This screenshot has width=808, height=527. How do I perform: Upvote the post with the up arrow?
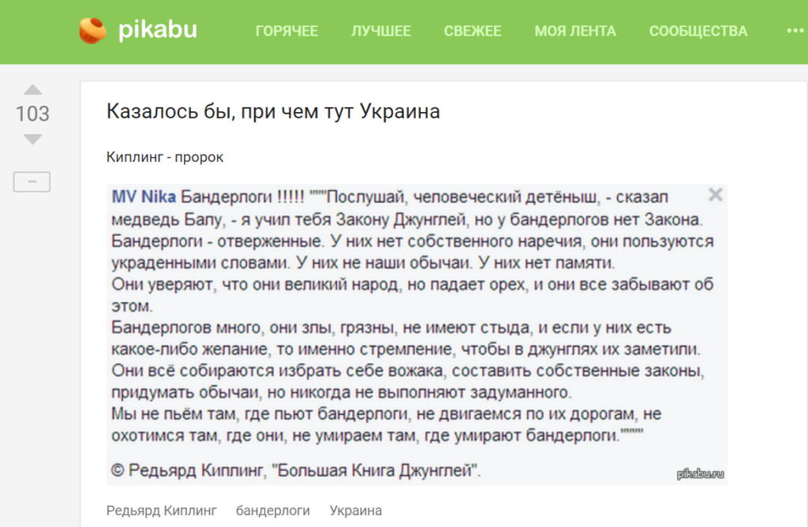coord(32,90)
